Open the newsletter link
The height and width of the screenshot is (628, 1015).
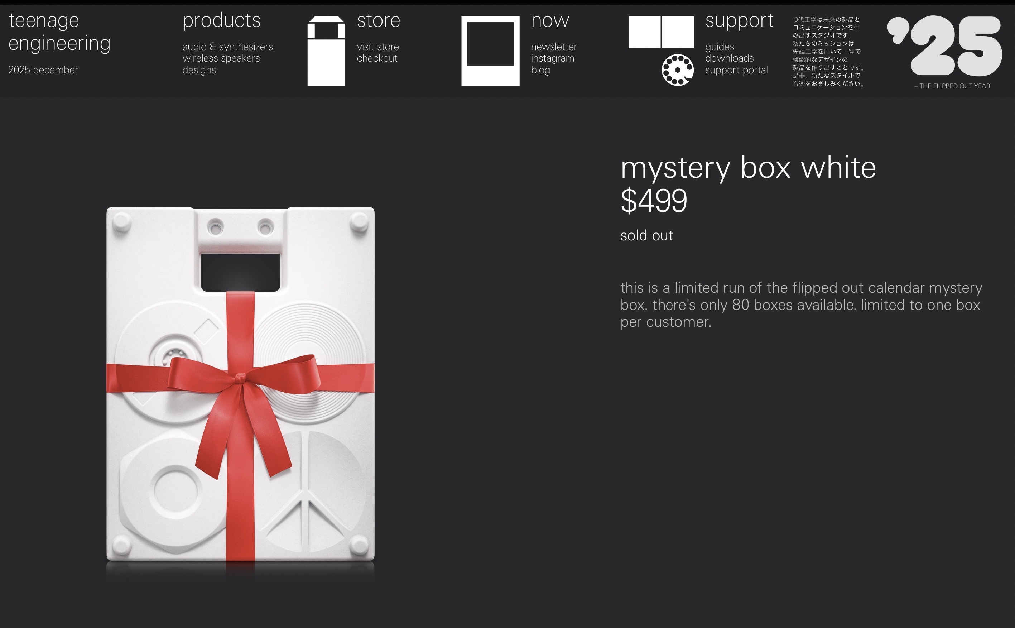point(554,47)
